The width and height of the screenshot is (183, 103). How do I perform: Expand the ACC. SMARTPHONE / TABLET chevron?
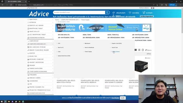click(x=53, y=35)
